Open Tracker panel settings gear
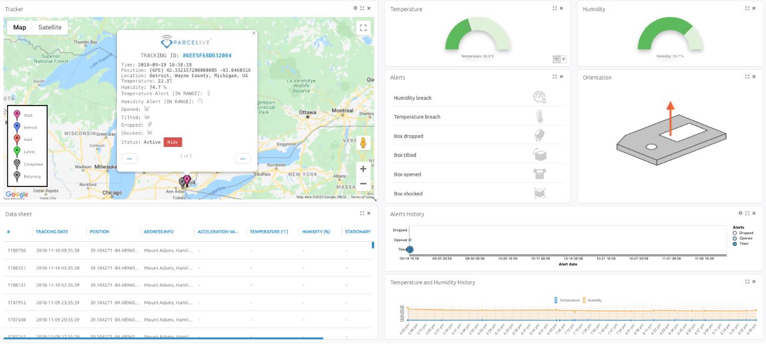The width and height of the screenshot is (766, 345). point(355,8)
